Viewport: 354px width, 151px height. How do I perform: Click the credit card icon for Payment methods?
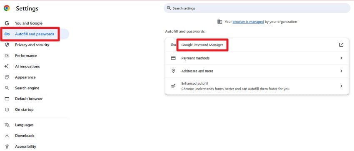[x=173, y=58]
